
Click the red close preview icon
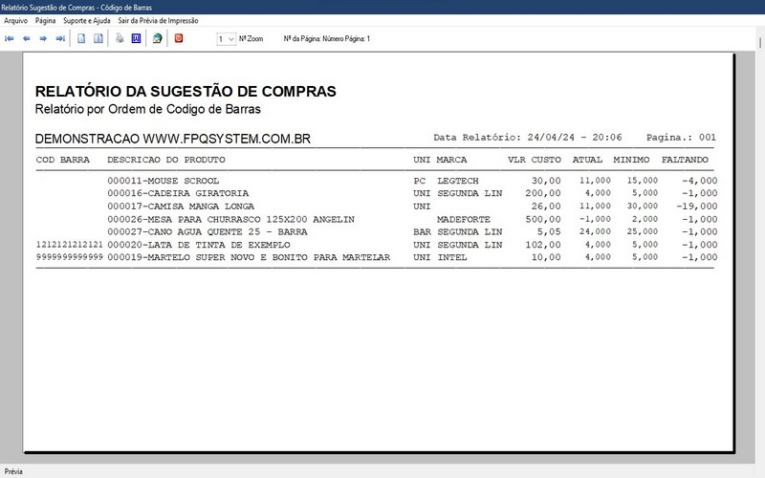click(x=178, y=38)
